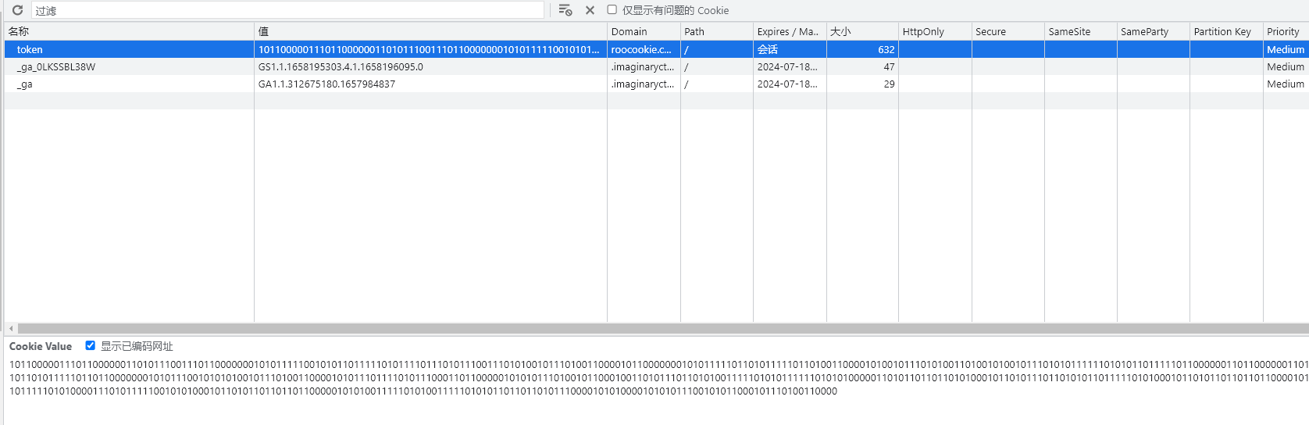Viewport: 1309px width, 425px height.
Task: Delete the selected cookie with the X icon
Action: point(590,10)
